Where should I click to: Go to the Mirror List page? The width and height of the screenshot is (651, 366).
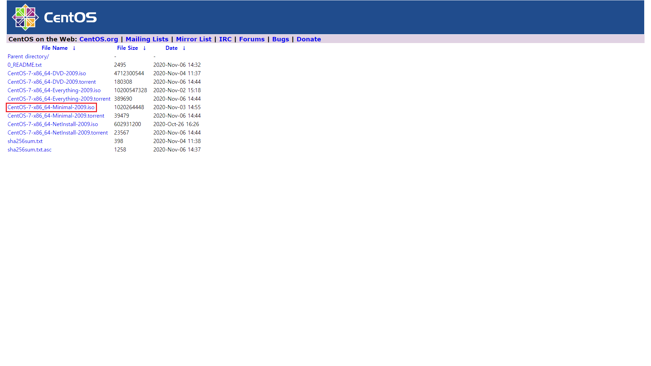(x=194, y=39)
